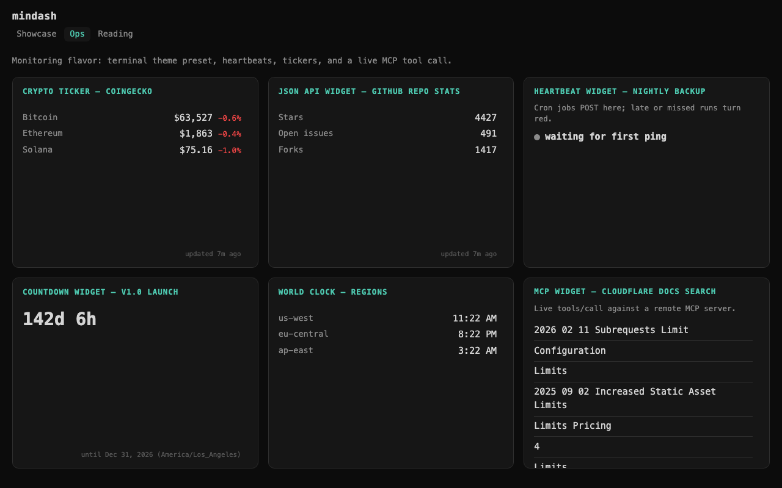
Task: Click the 142d 6h countdown value
Action: point(60,319)
